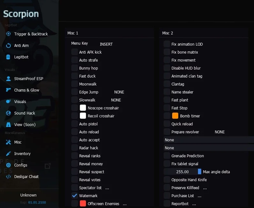Click the INSERT menu key binding
Image resolution: width=254 pixels, height=208 pixels.
106,44
